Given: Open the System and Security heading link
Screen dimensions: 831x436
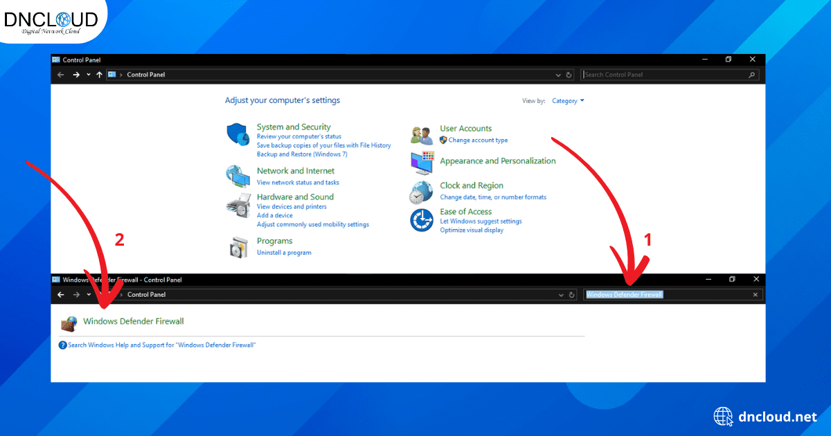Looking at the screenshot, I should 294,127.
